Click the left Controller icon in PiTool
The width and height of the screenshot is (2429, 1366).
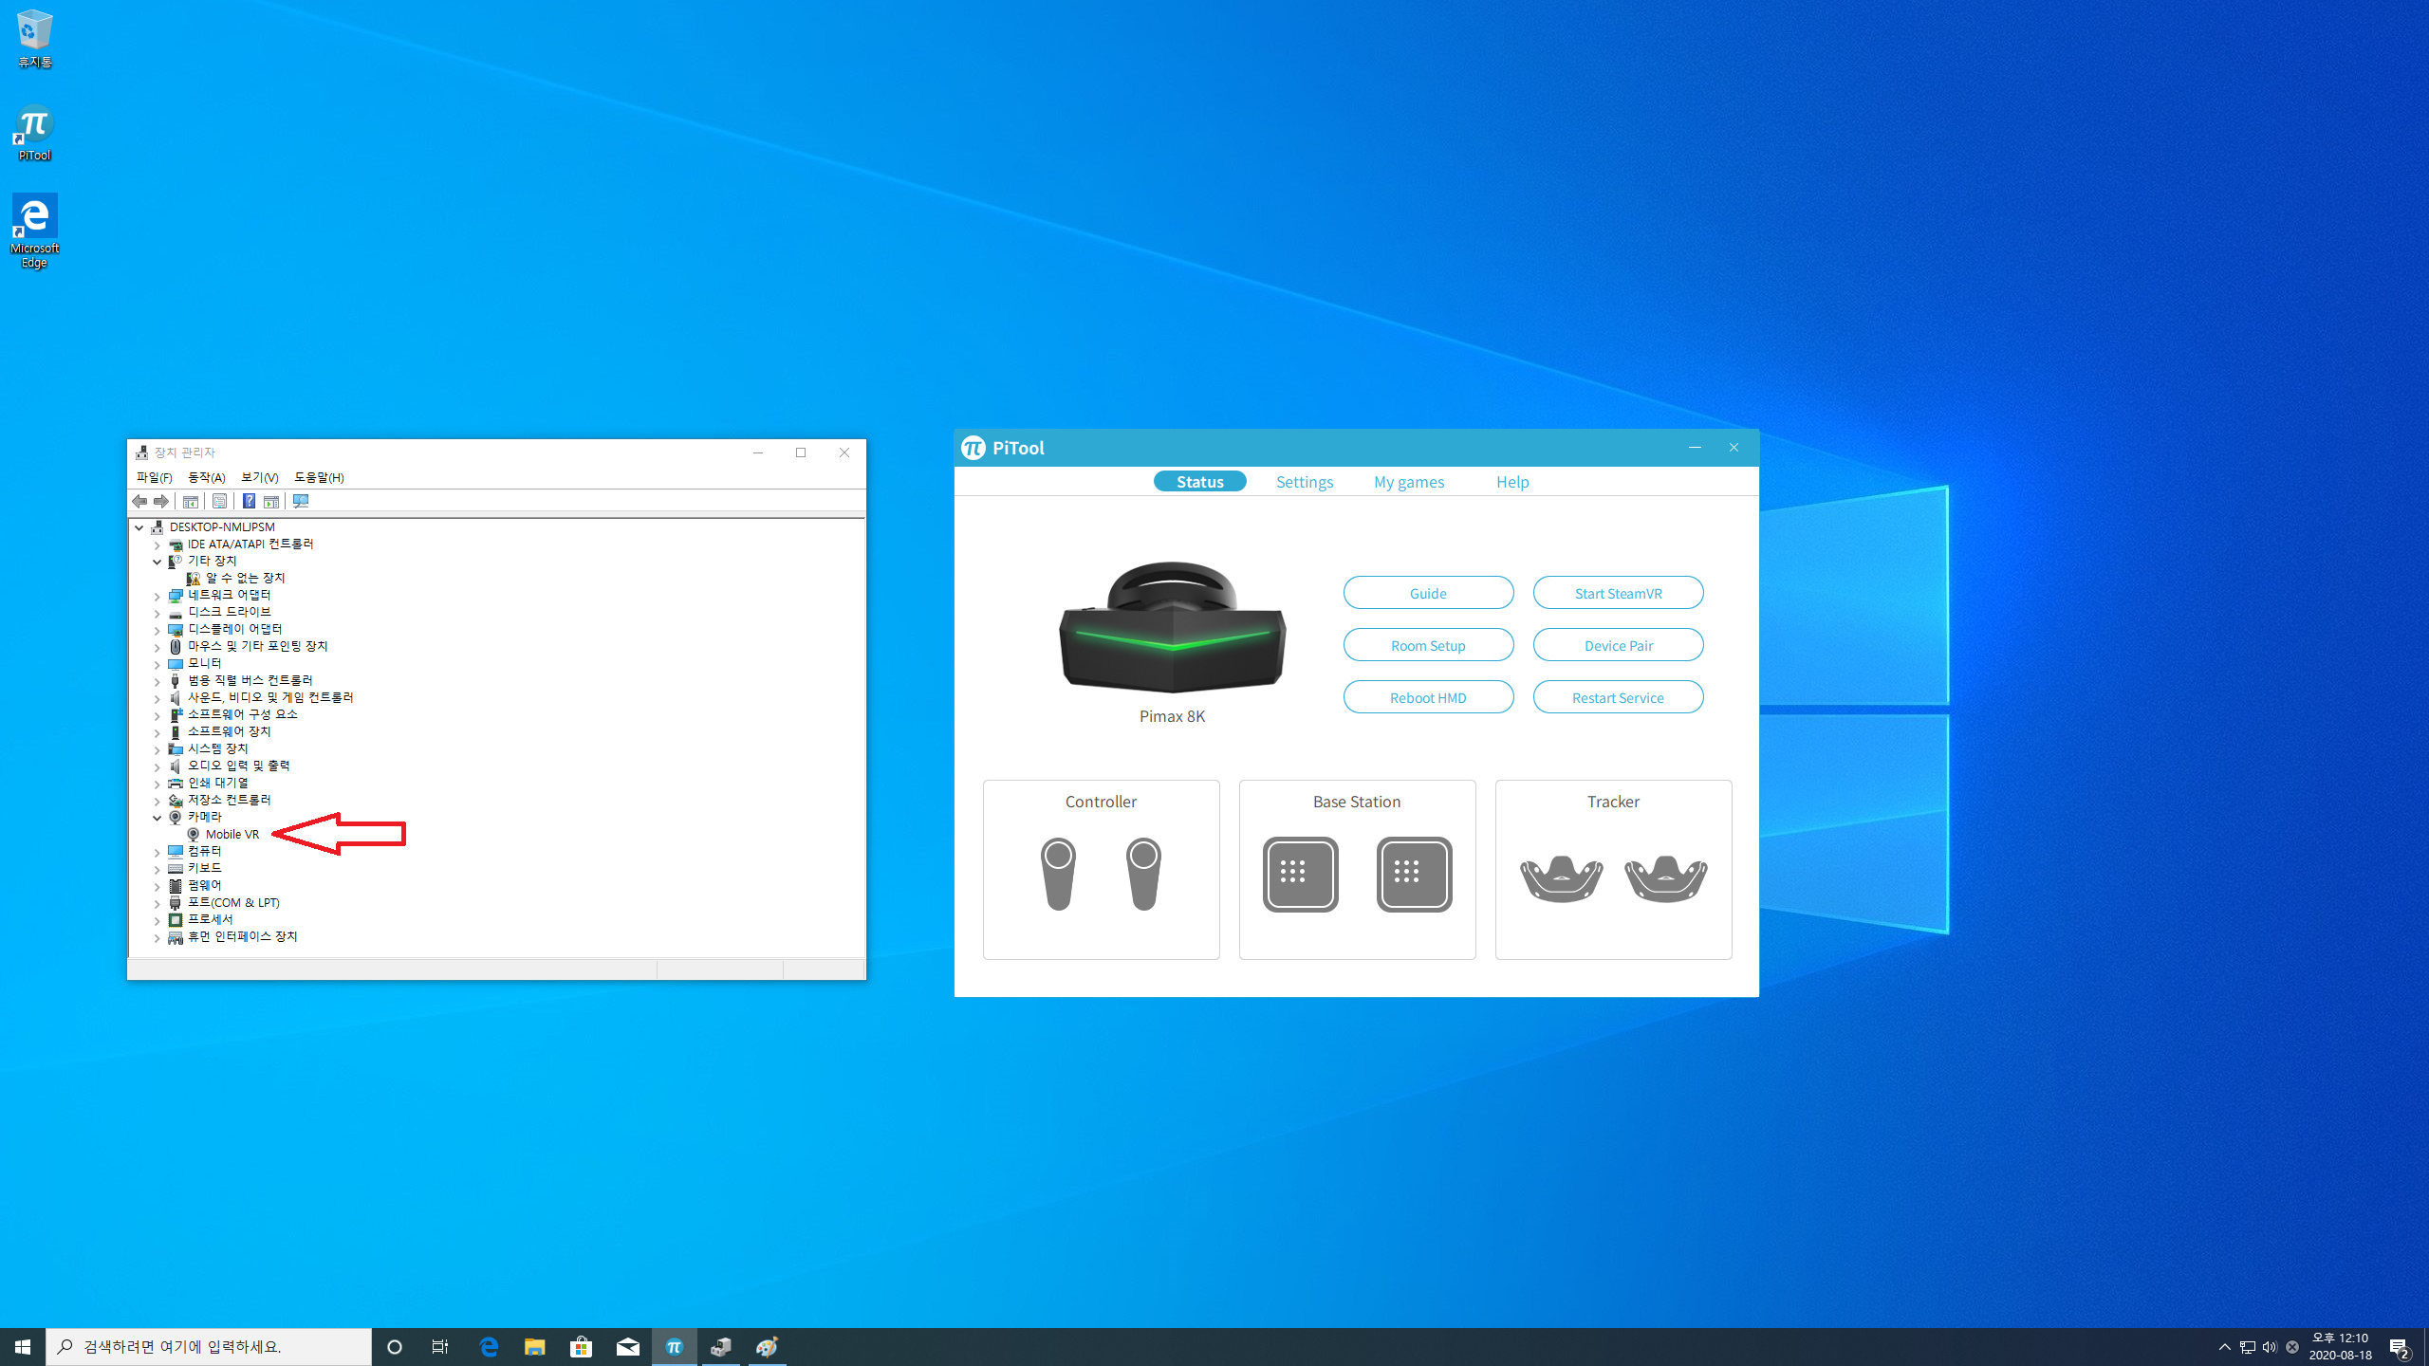click(1058, 874)
